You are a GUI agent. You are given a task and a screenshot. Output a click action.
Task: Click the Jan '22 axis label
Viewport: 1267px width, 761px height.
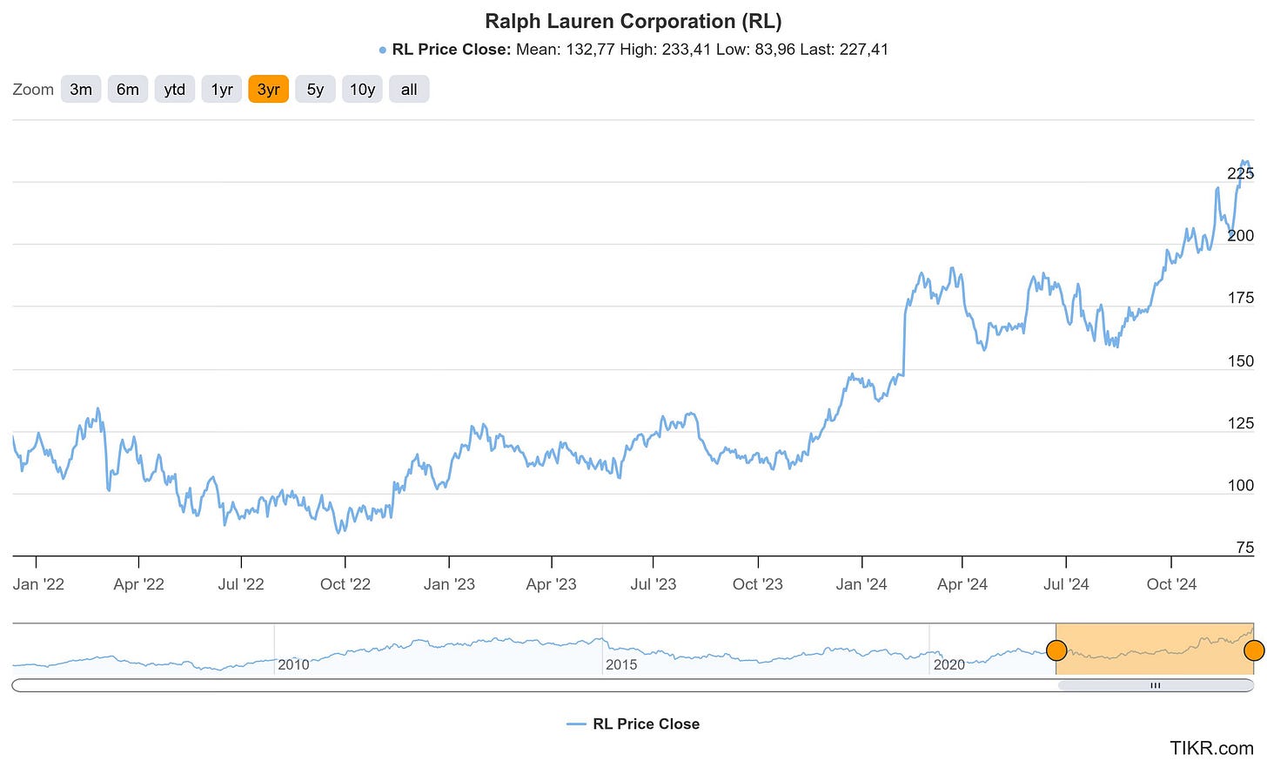38,584
